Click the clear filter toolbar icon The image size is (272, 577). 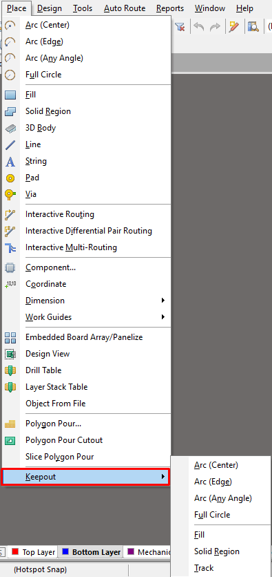[180, 27]
